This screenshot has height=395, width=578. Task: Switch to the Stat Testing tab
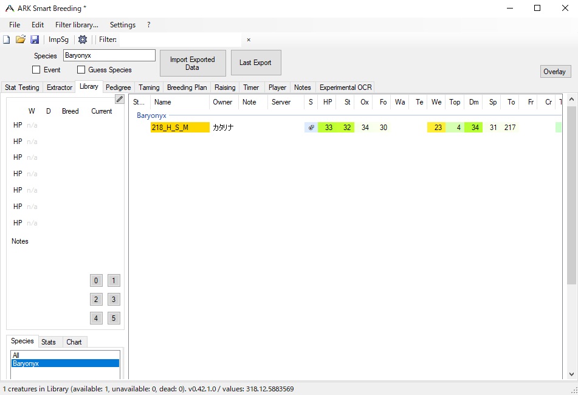[x=22, y=88]
